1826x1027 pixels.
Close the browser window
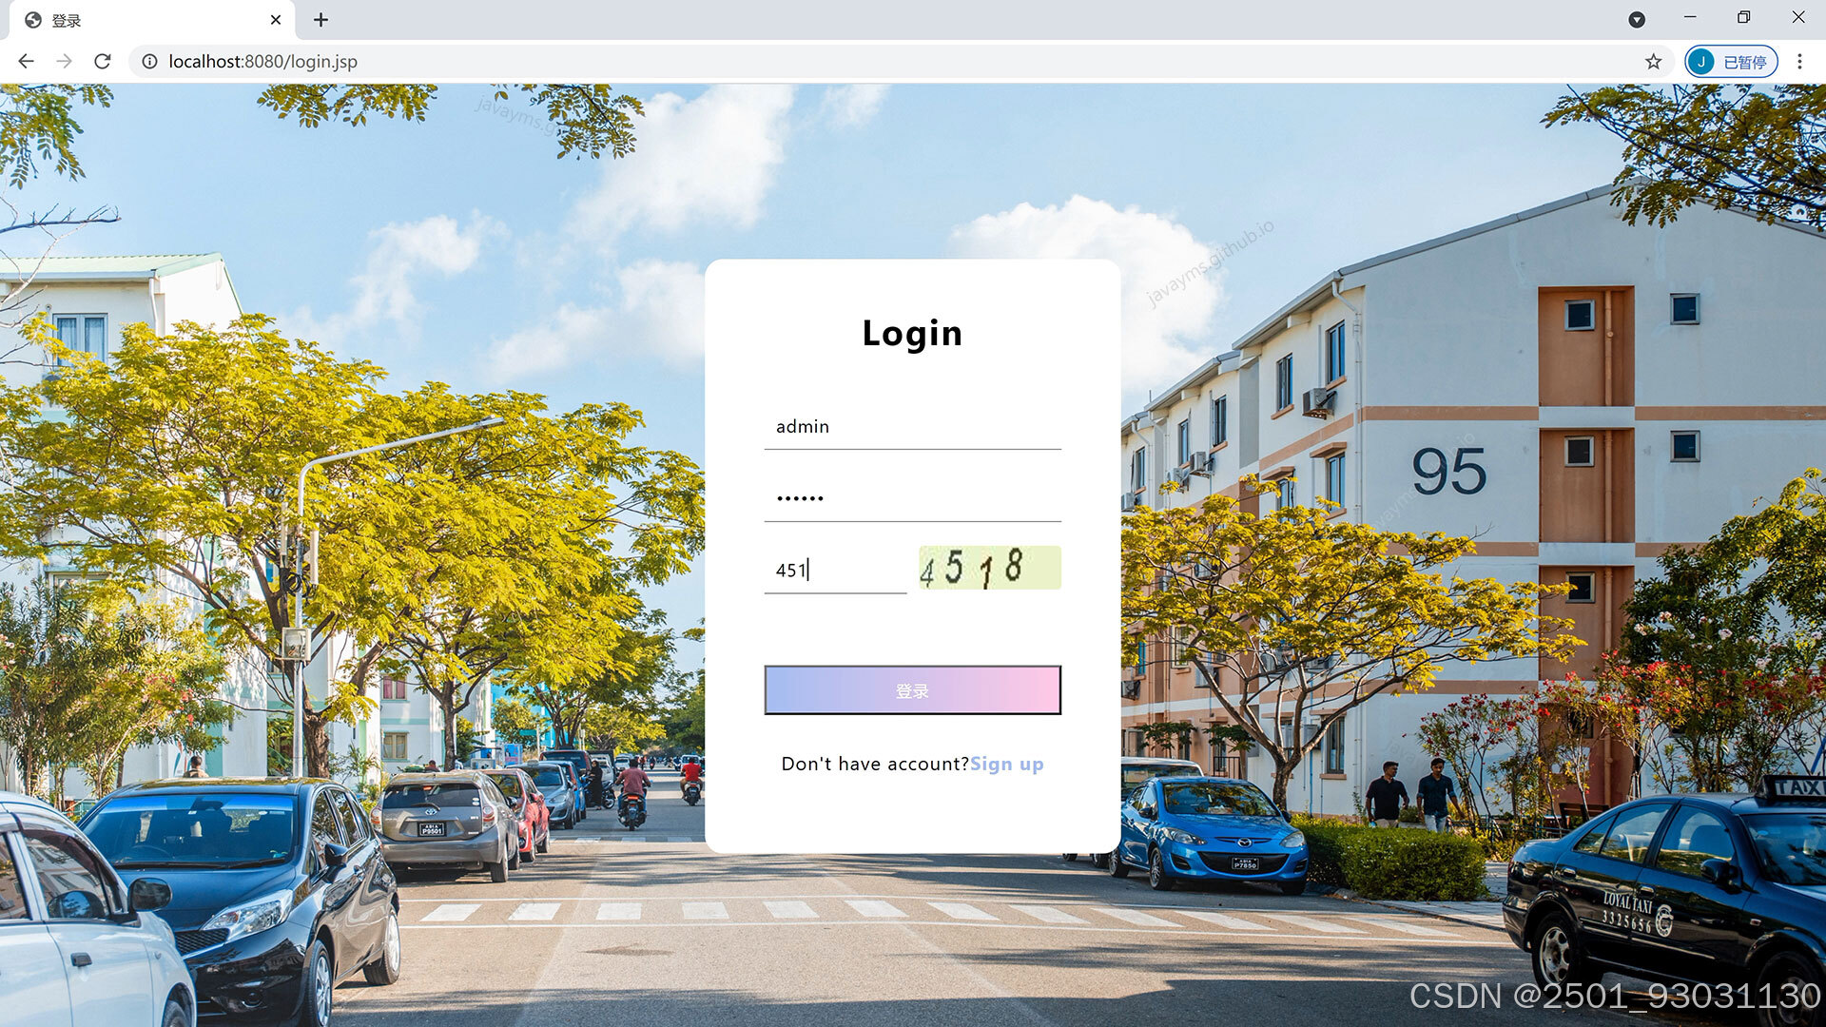1797,18
